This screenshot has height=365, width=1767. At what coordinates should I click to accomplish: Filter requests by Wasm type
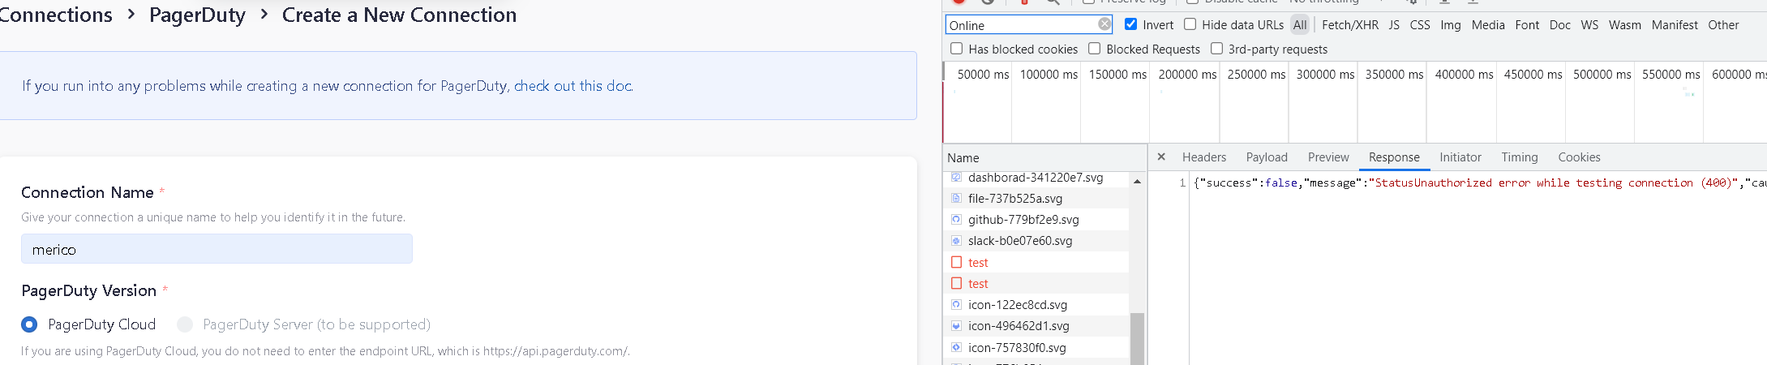pyautogui.click(x=1624, y=25)
